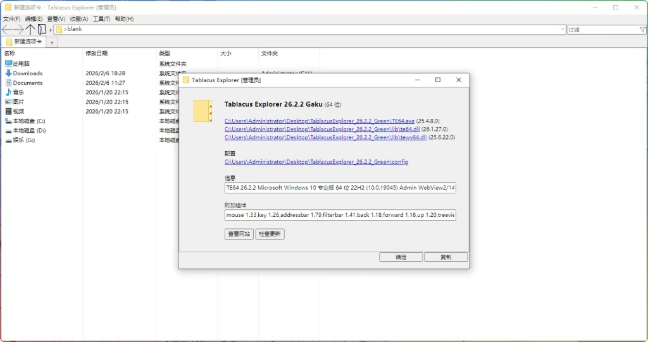Click the filter funnel icon
This screenshot has width=648, height=342.
tap(642, 30)
